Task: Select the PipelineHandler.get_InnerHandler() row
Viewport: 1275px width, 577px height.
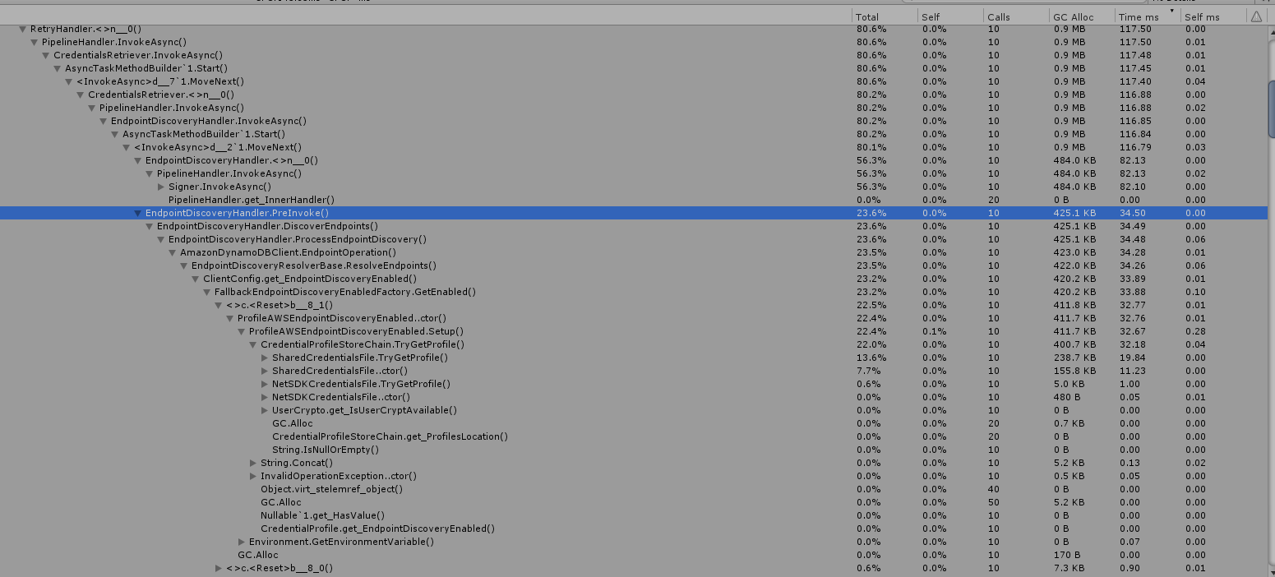Action: (x=633, y=200)
